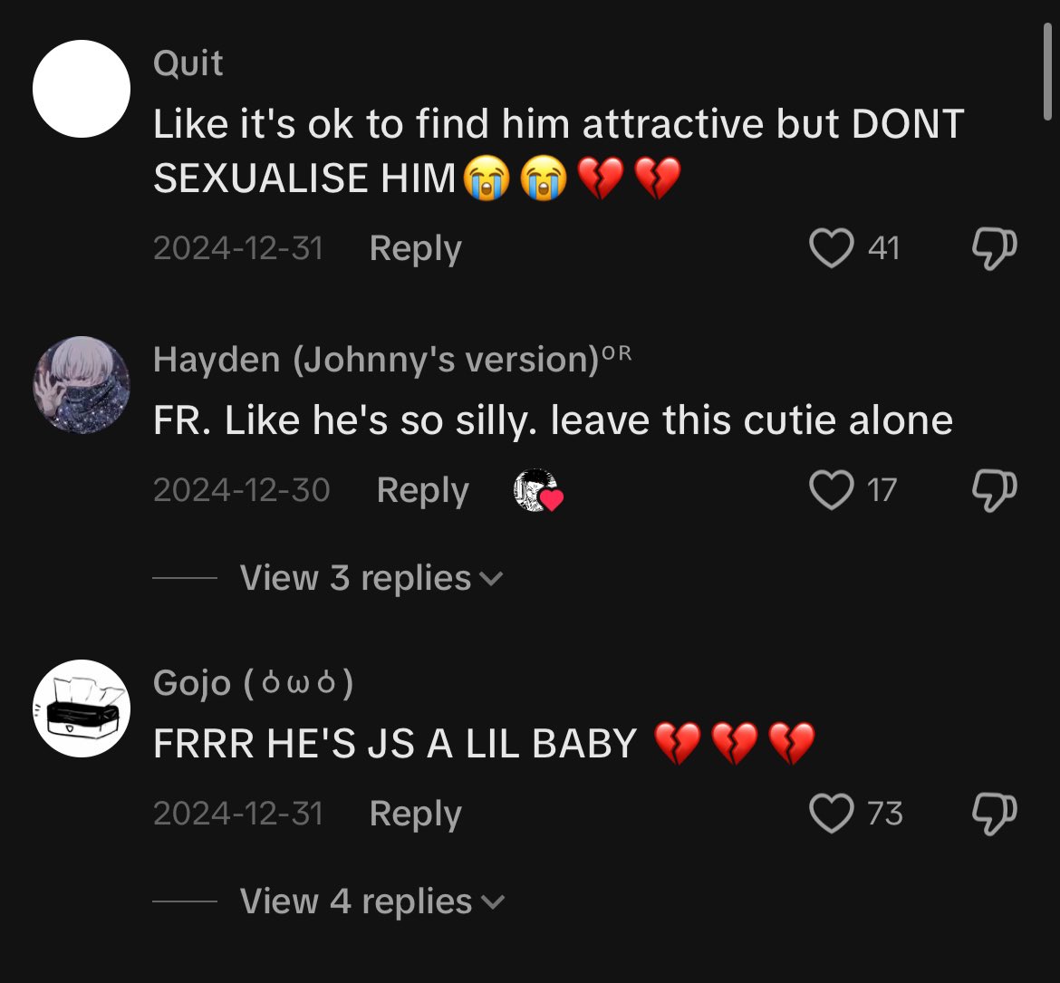Dislike Gojo's comment with thumbs-down icon

coord(994,814)
